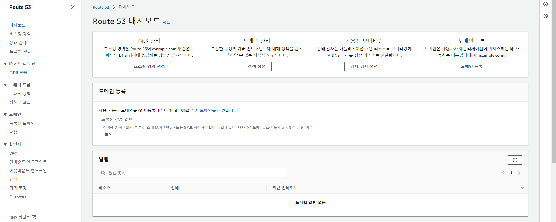Click the 확인 button
The height and width of the screenshot is (222, 556).
(x=109, y=135)
